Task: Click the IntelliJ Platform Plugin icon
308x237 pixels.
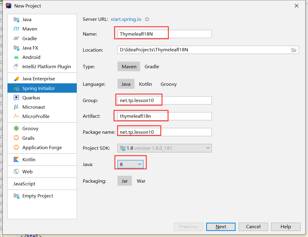Action: tap(16, 66)
